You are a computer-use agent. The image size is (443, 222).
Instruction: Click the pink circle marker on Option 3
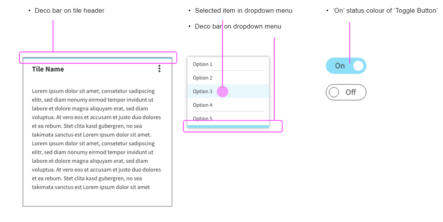pyautogui.click(x=223, y=92)
